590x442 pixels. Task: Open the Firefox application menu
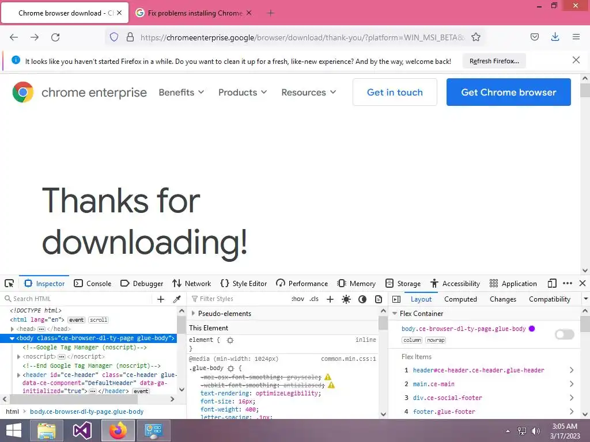click(x=576, y=37)
